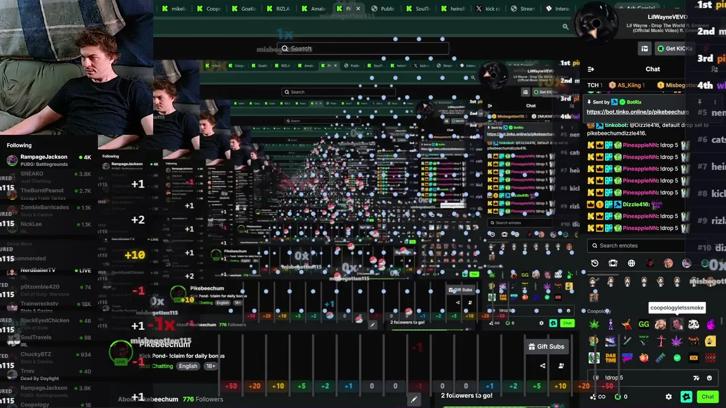The height and width of the screenshot is (408, 726).
Task: Collapse the chat panel with the arrow icon
Action: (591, 69)
